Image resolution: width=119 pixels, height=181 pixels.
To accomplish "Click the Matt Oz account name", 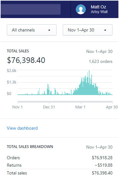I will 98,7.
